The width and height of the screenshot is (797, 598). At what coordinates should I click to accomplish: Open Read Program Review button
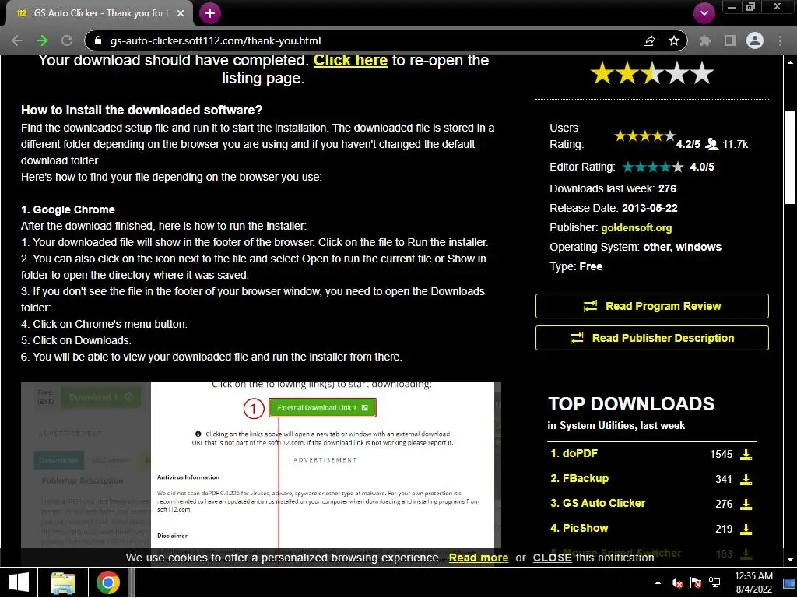tap(651, 306)
